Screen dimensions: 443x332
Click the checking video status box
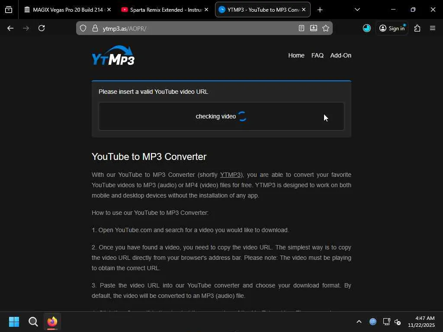click(221, 116)
